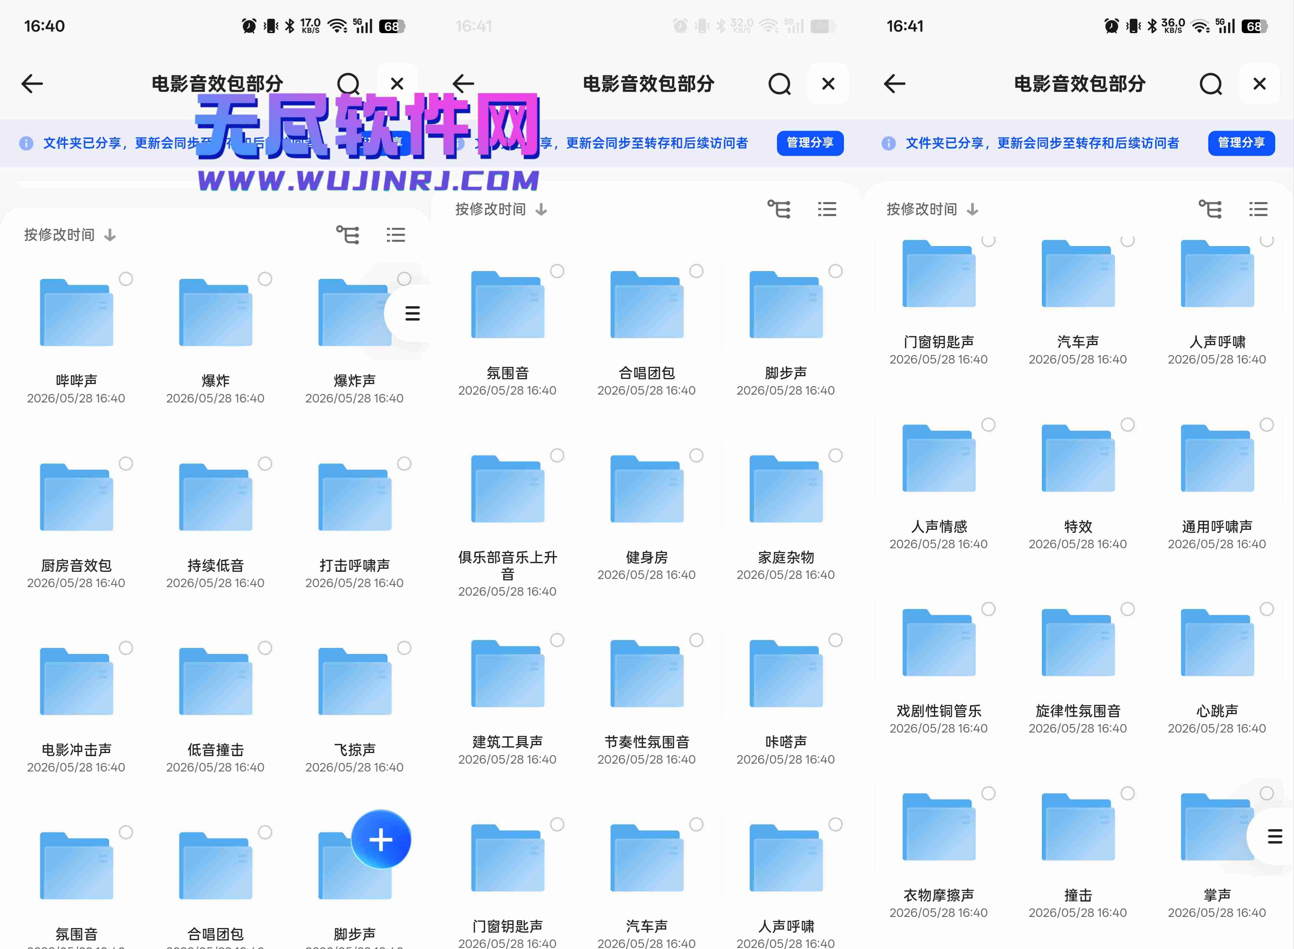The height and width of the screenshot is (949, 1294).
Task: Open the 戏剧性铜管乐 folder icon
Action: pyautogui.click(x=939, y=642)
